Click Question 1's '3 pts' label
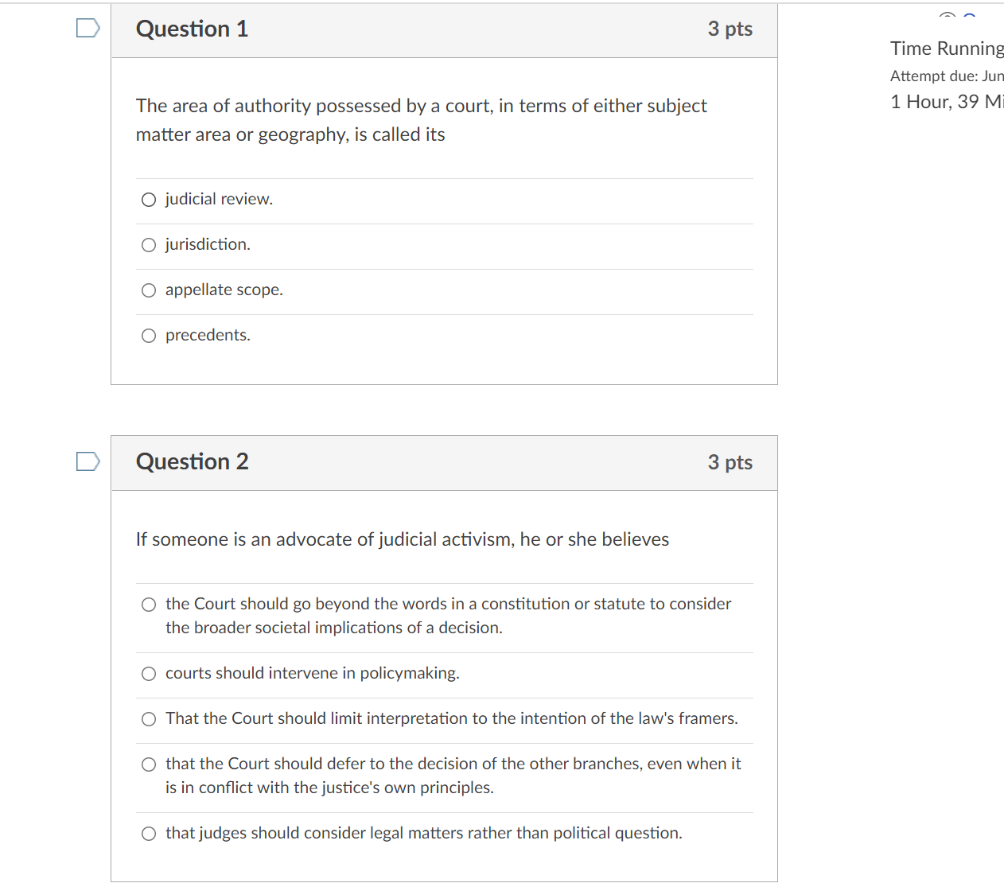 pos(730,29)
